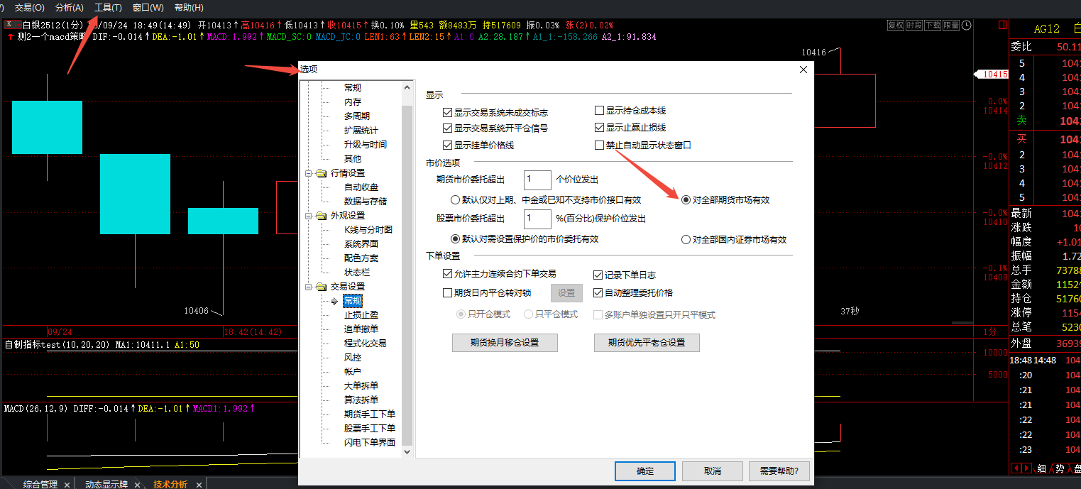Select 配色方案 in the options tree
Screen dimensions: 1081x489
pos(361,258)
